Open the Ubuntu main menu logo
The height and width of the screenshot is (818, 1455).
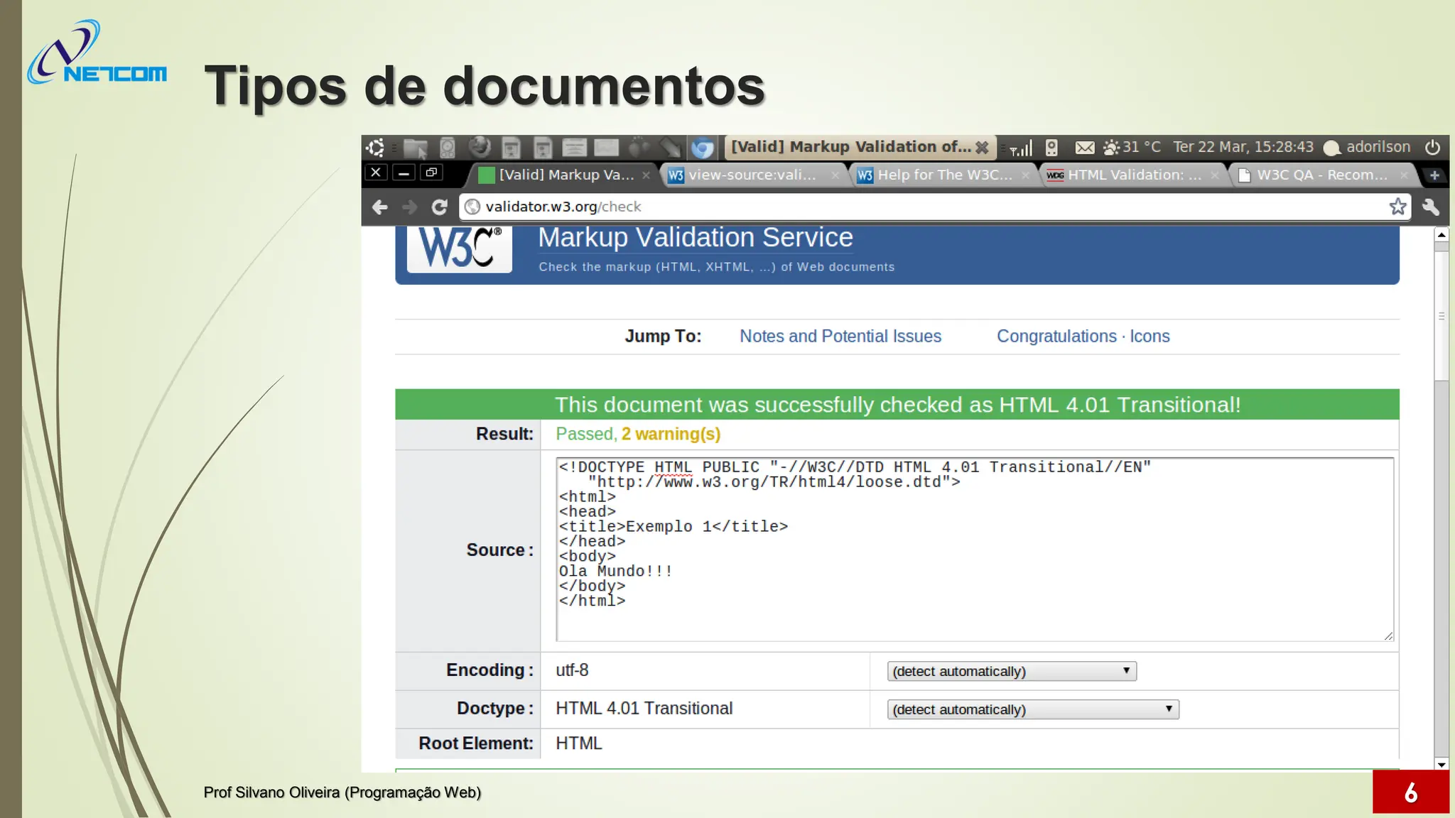[375, 148]
